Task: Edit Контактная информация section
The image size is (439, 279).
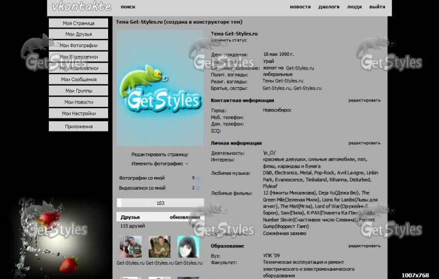Action: click(364, 100)
